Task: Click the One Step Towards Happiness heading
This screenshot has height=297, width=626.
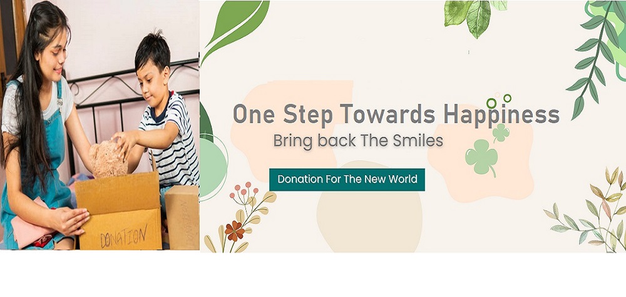Action: point(396,114)
